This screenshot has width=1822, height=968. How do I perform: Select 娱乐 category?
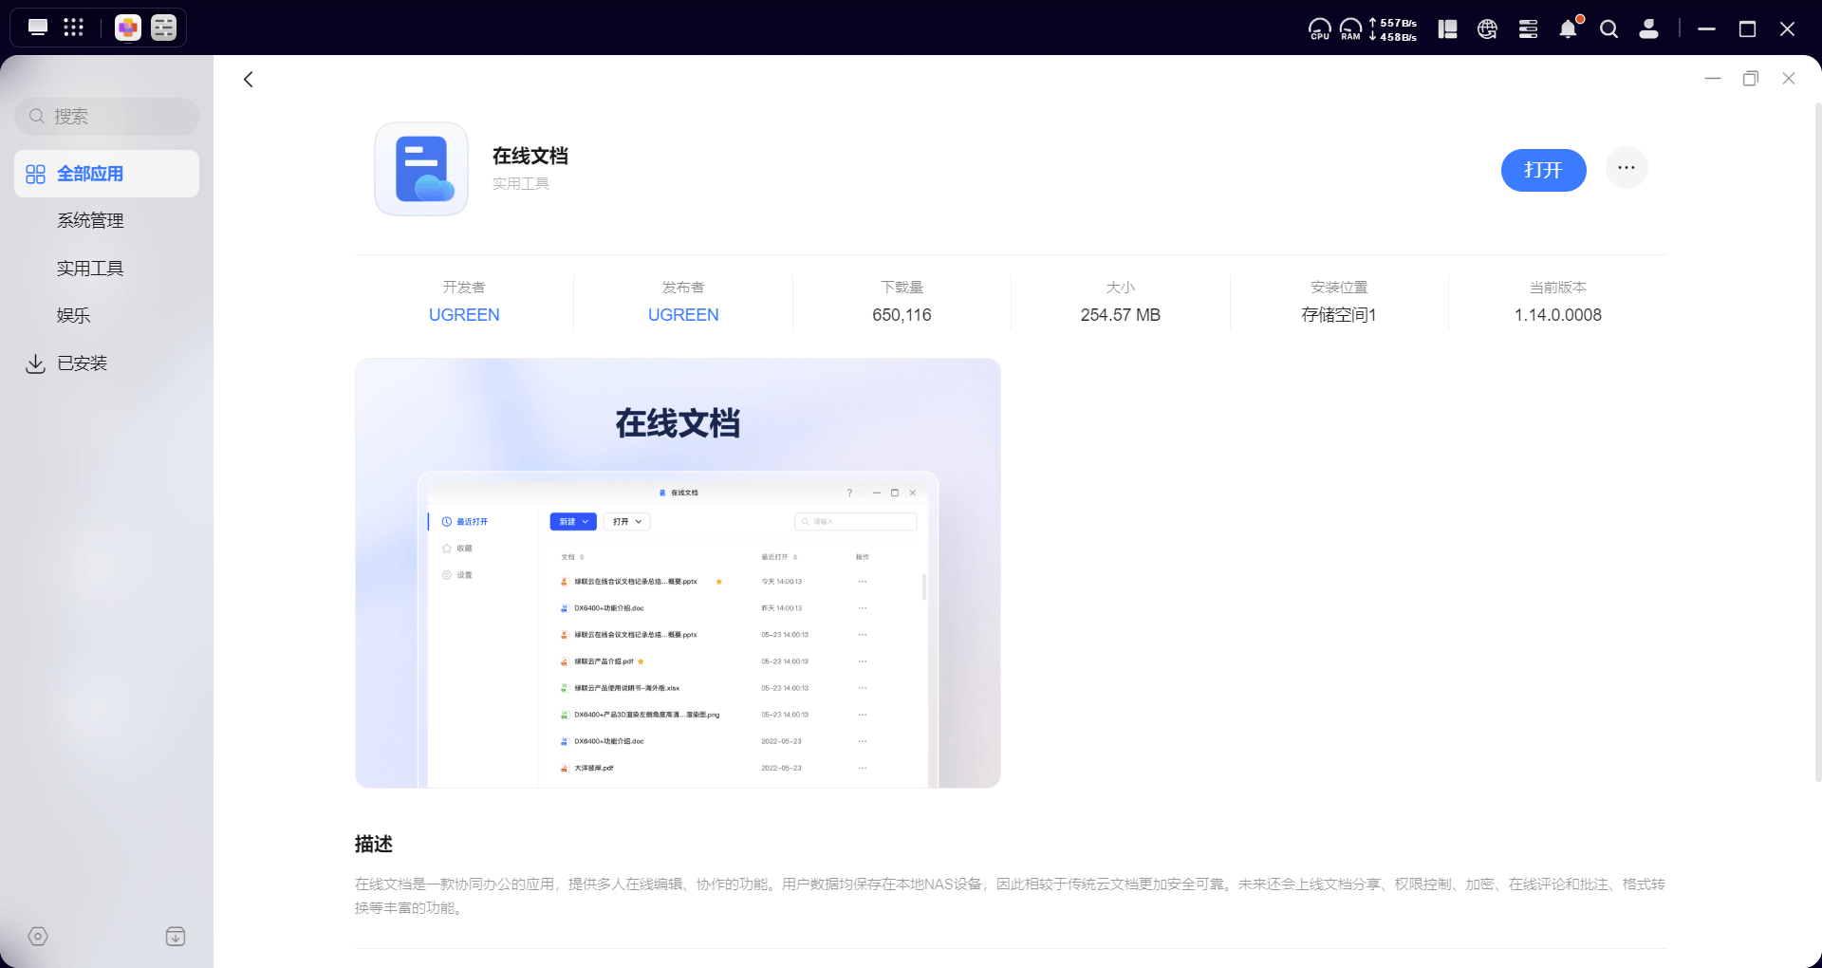tap(74, 316)
